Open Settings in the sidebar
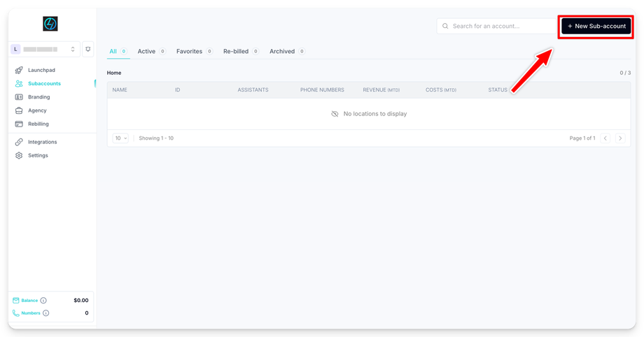644x337 pixels. 38,156
